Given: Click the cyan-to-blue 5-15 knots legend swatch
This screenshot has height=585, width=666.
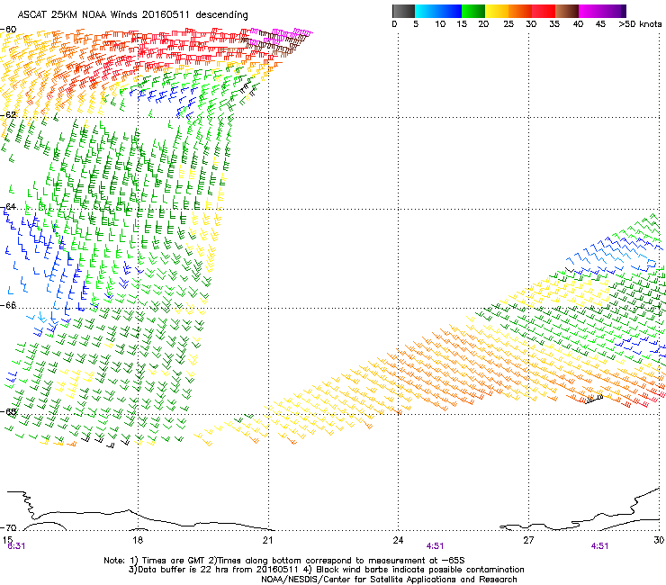Looking at the screenshot, I should tap(438, 11).
